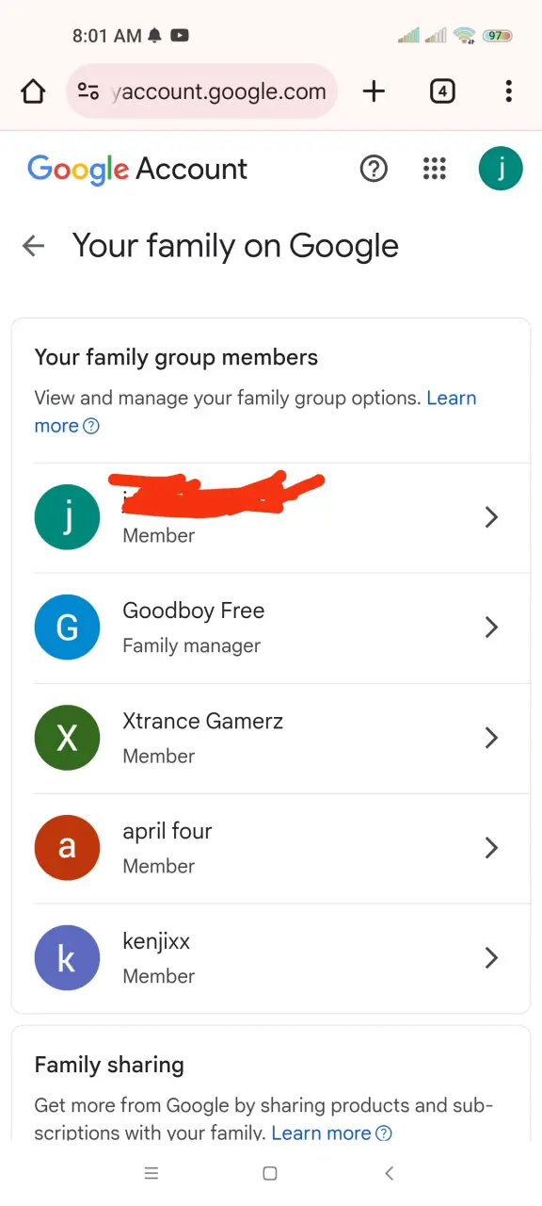Follow Learn more link under Family sharing

[331, 1133]
